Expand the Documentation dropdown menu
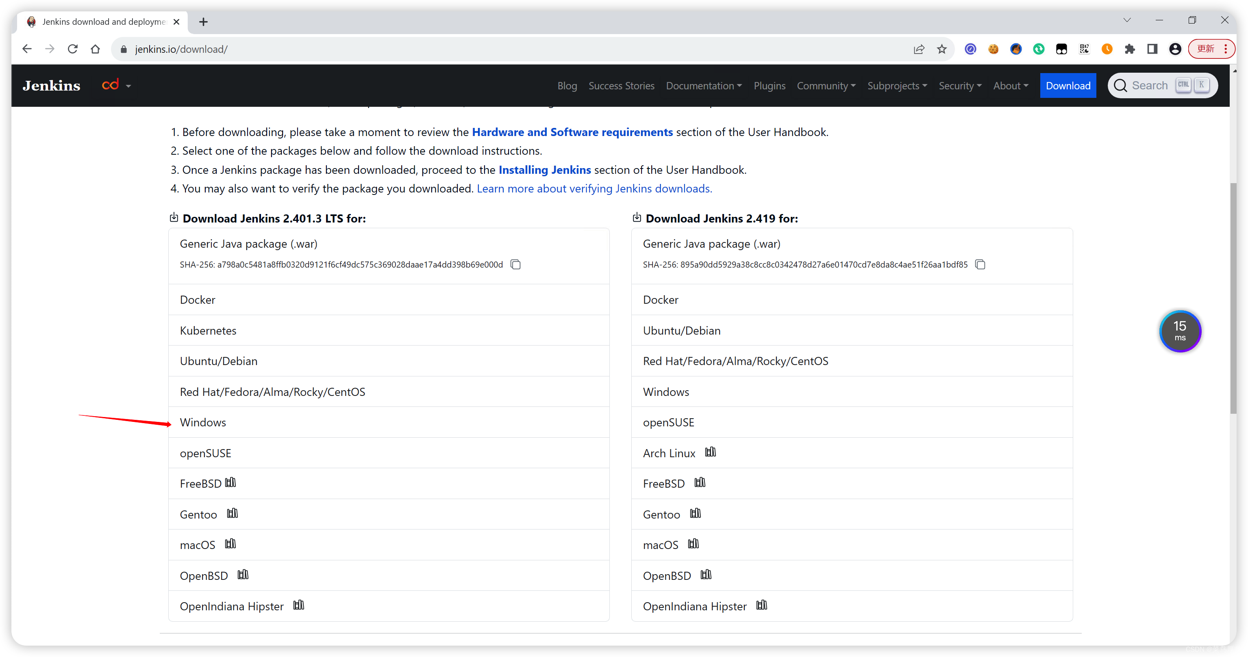 pos(704,85)
